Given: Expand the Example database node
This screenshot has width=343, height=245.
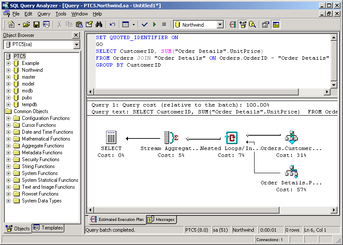Looking at the screenshot, I should [x=8, y=63].
